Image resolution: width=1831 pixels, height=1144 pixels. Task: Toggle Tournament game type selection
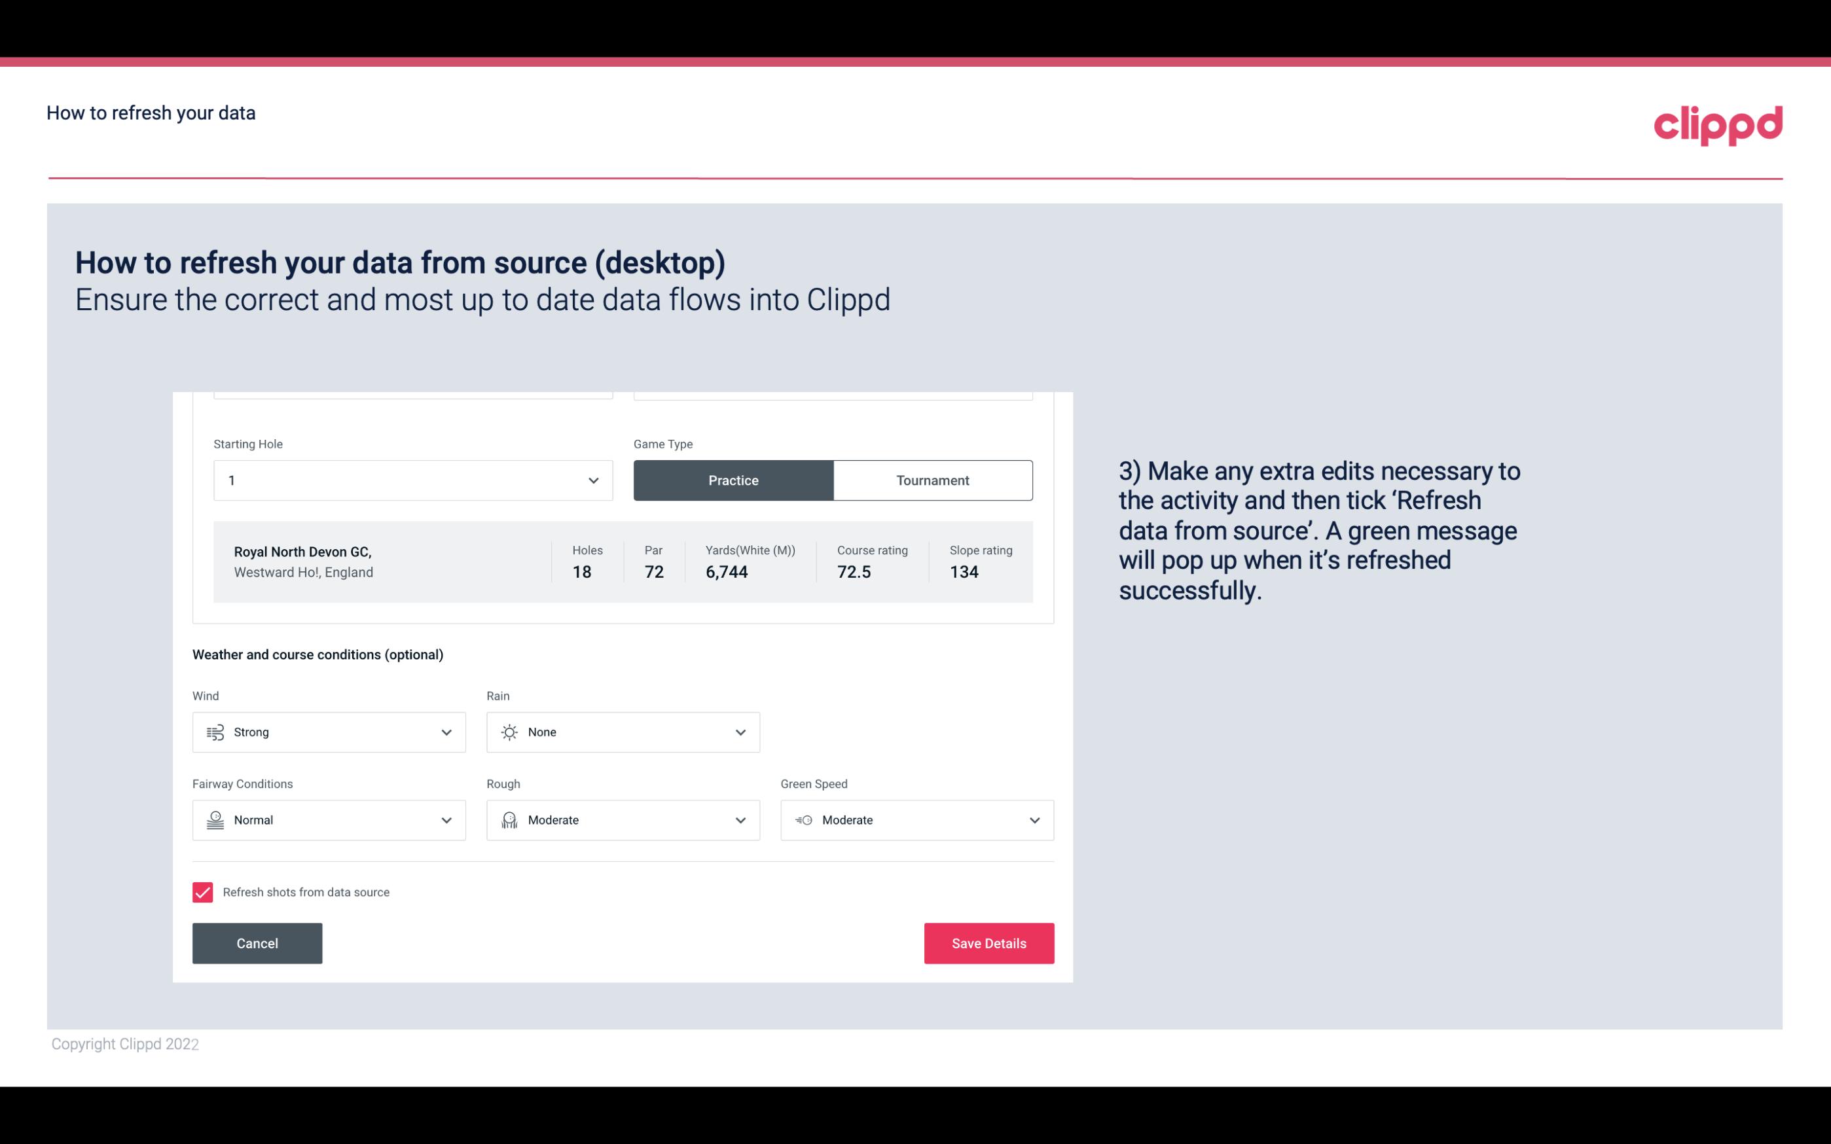(932, 480)
